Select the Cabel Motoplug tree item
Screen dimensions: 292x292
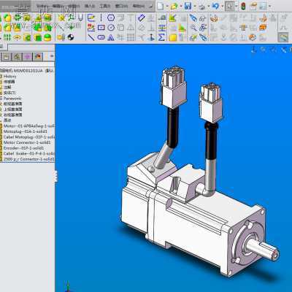[x=28, y=137]
